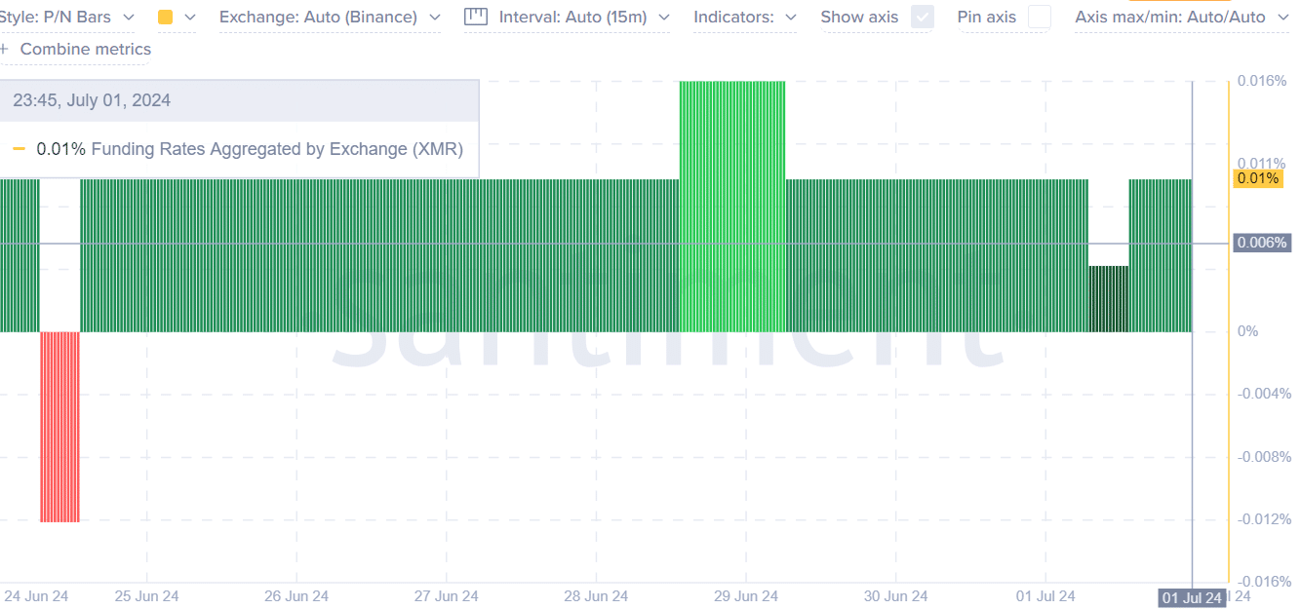The image size is (1301, 609).
Task: Uncheck the Show axis checkbox
Action: tap(922, 17)
